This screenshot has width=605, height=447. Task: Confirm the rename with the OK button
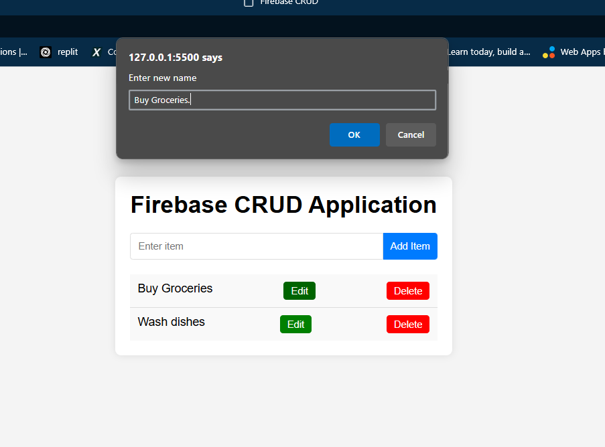tap(354, 135)
